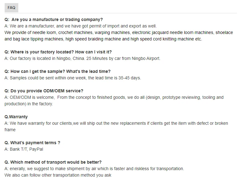This screenshot has width=245, height=180.
Task: Click the text "production) in the factory."
Action: [29, 104]
